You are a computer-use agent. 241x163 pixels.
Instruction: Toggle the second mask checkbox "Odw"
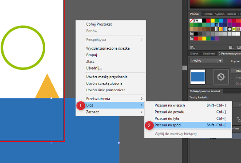[233, 84]
